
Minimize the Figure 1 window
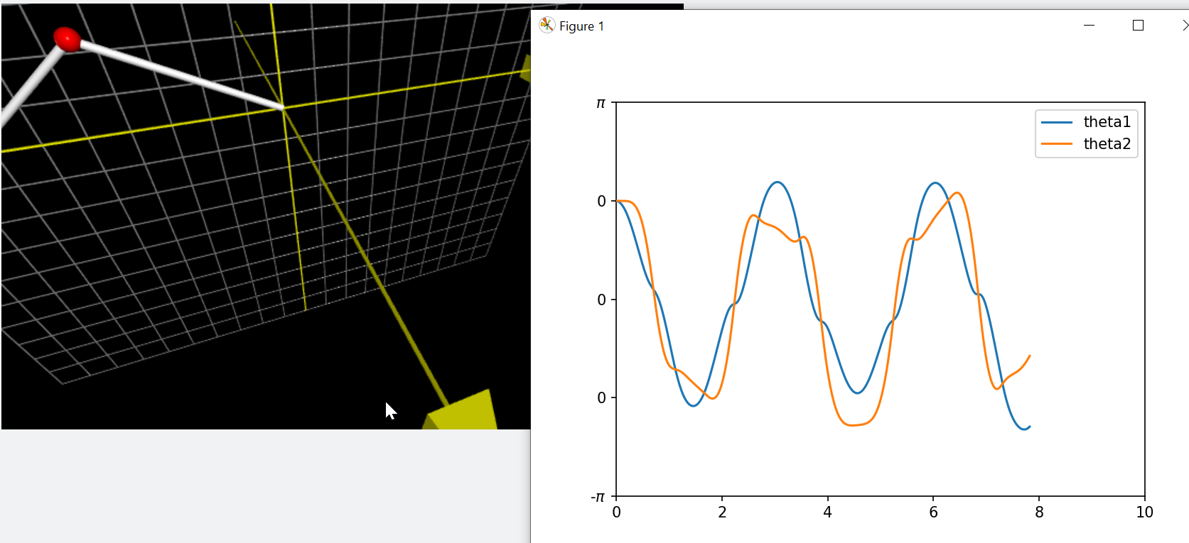(x=1089, y=26)
